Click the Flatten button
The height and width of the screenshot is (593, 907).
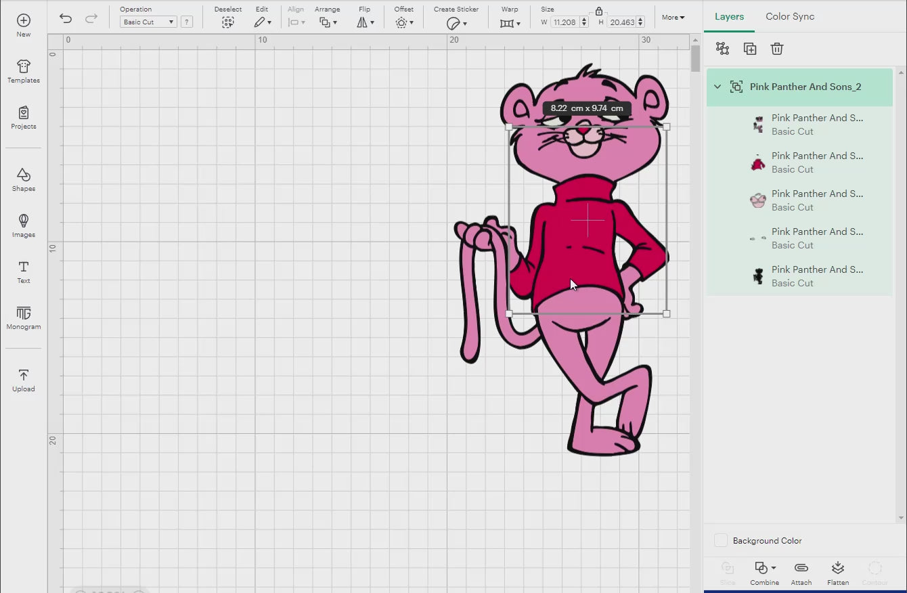pyautogui.click(x=838, y=572)
